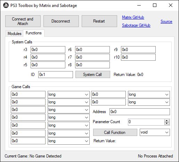Focus the r5 register field

point(48,65)
